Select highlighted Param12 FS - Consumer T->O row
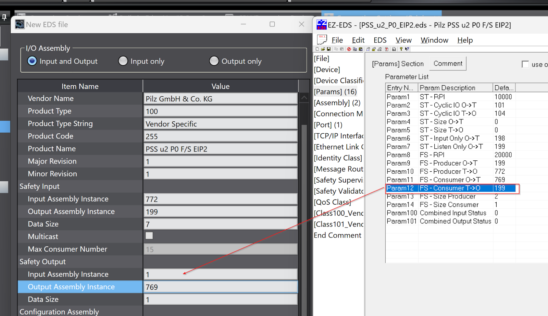Image resolution: width=548 pixels, height=316 pixels. (x=450, y=188)
